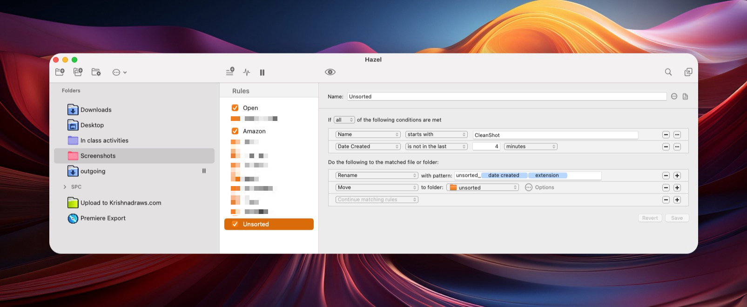
Task: Disable the Unsorted rule checkbox
Action: coord(235,224)
